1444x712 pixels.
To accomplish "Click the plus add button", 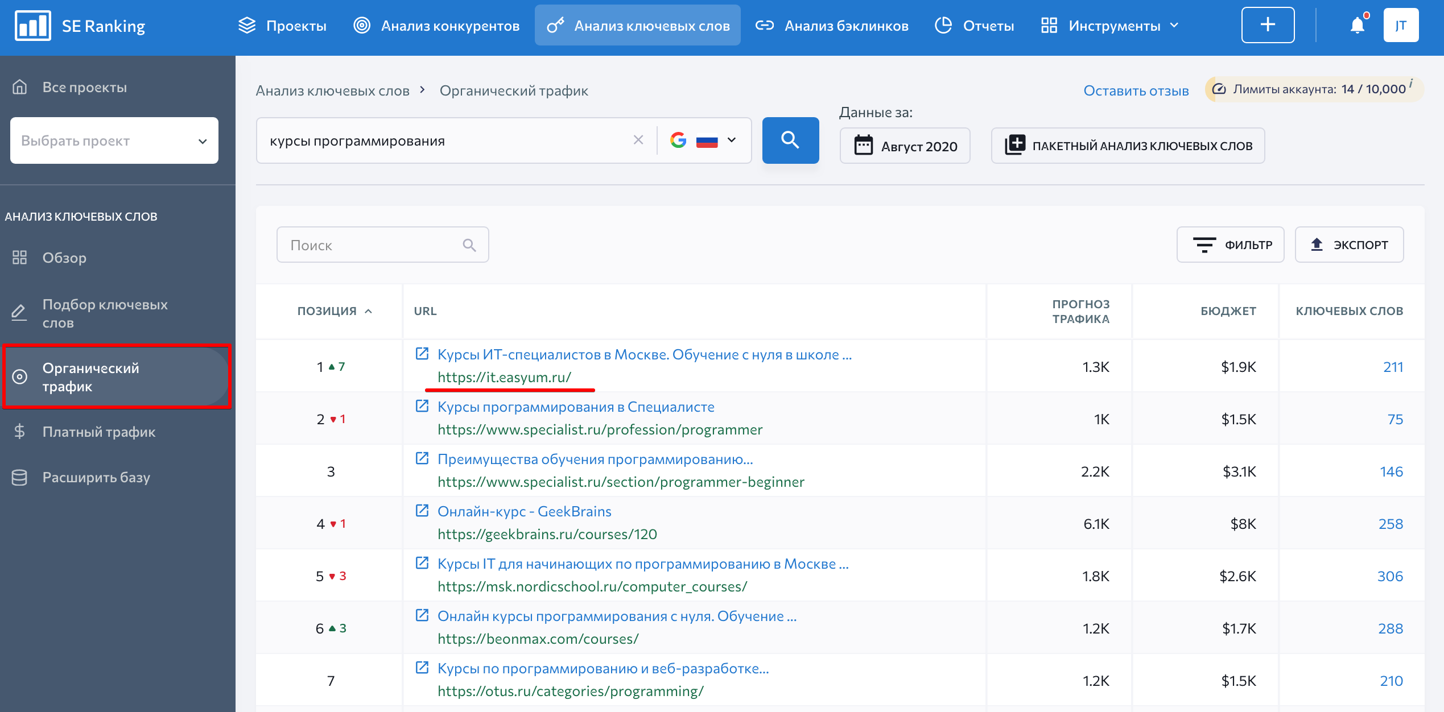I will (x=1268, y=25).
